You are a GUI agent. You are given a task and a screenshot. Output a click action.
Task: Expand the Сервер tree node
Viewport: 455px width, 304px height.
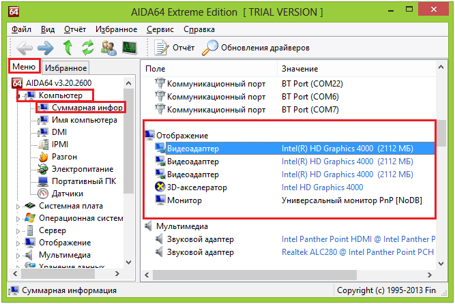pos(18,231)
